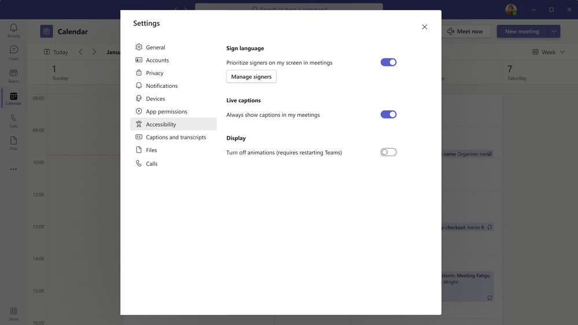
Task: Open the Activity bell icon in sidebar
Action: point(14,31)
